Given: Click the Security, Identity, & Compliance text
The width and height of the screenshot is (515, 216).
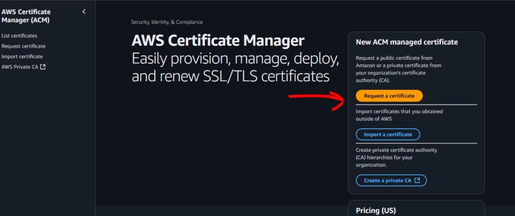Looking at the screenshot, I should (167, 22).
